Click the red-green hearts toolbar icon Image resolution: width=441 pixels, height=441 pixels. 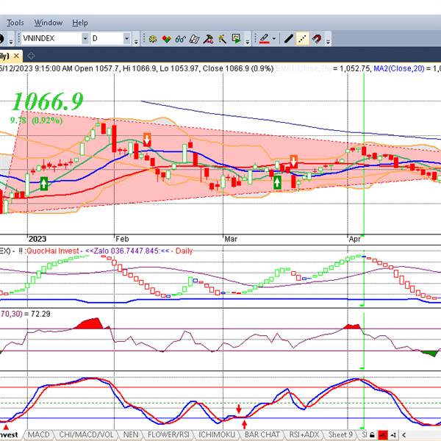click(167, 39)
